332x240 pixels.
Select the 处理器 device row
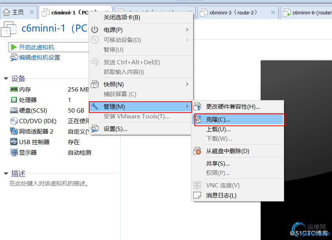tap(49, 100)
